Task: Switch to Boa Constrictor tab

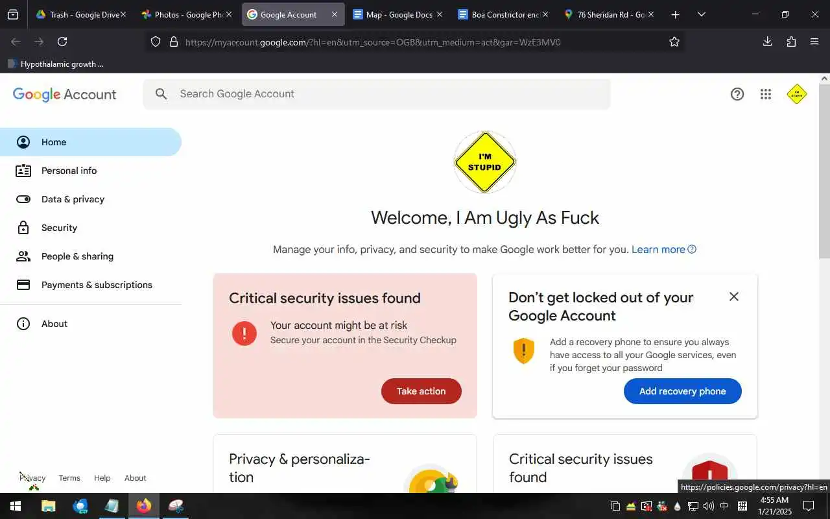Action: pos(503,14)
